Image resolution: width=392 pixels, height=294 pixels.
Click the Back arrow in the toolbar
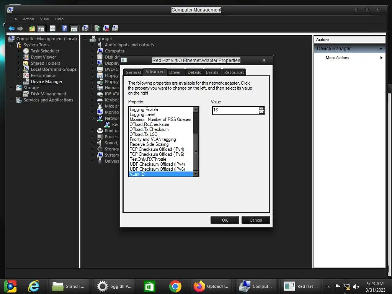(x=11, y=28)
